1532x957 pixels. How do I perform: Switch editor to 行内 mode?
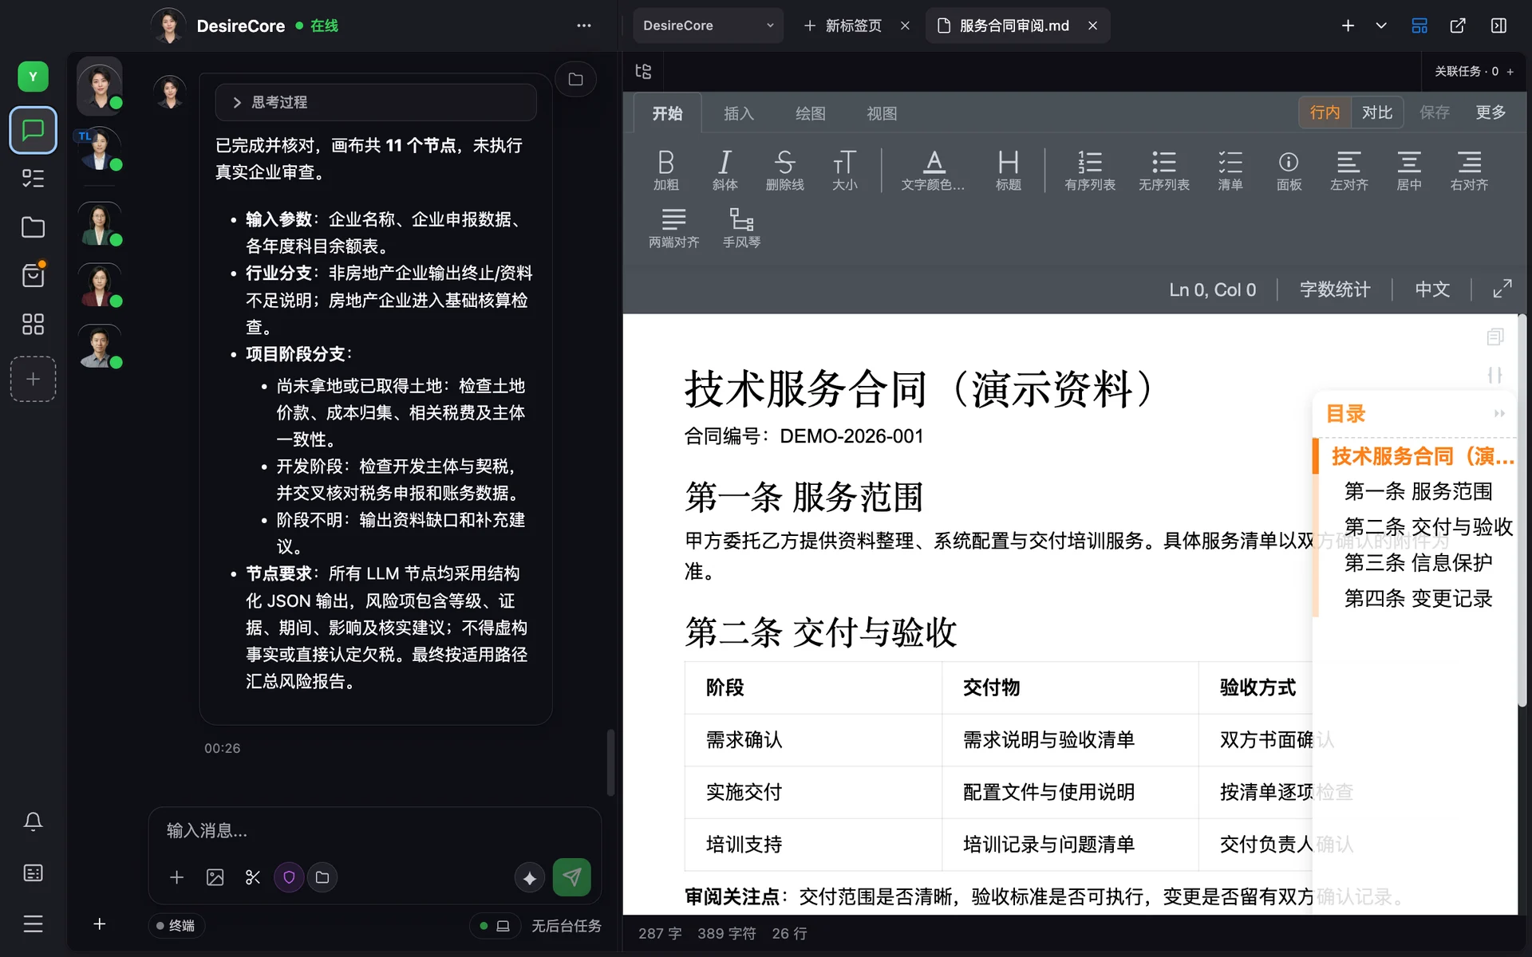click(x=1325, y=112)
